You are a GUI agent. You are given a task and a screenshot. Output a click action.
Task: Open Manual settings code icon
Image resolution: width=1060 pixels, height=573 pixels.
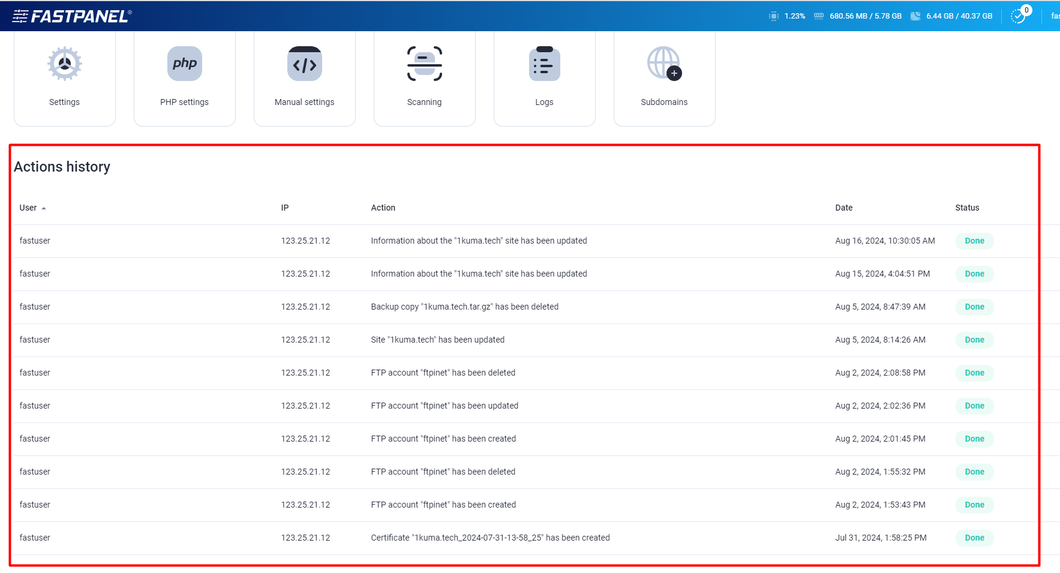pos(304,64)
